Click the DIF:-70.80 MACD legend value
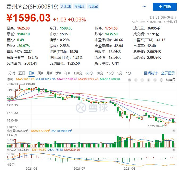The width and height of the screenshot is (180, 172). click(x=39, y=150)
